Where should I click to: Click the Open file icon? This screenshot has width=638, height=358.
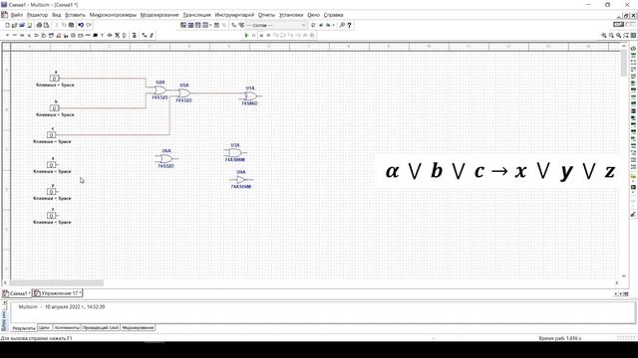coord(14,25)
